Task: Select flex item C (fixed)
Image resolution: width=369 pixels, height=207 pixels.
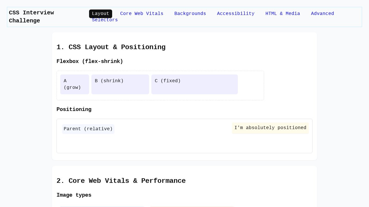Action: coord(194,84)
